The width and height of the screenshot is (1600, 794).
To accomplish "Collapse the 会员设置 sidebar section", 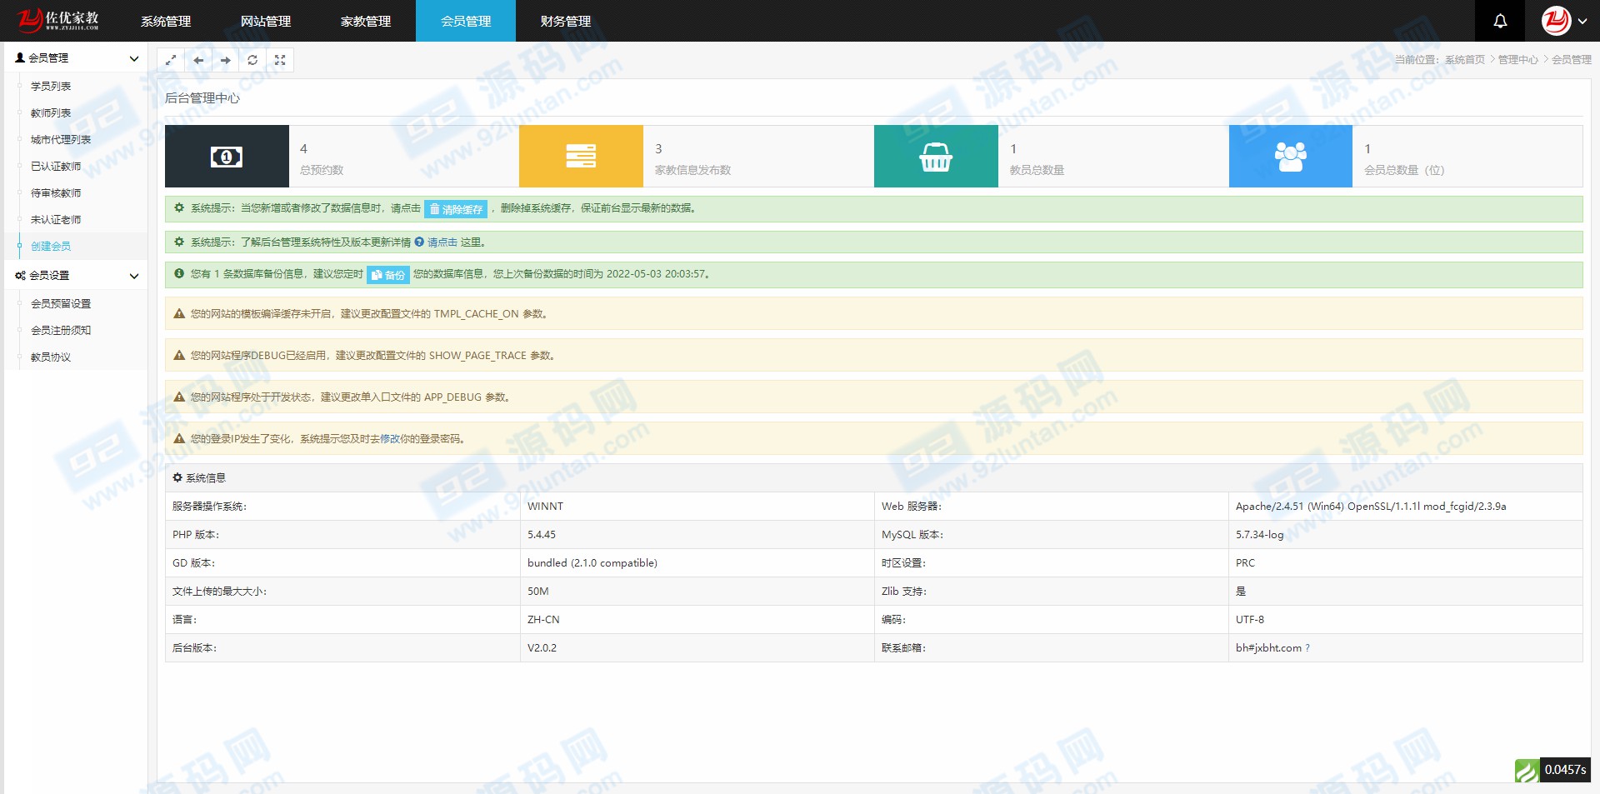I will 133,276.
